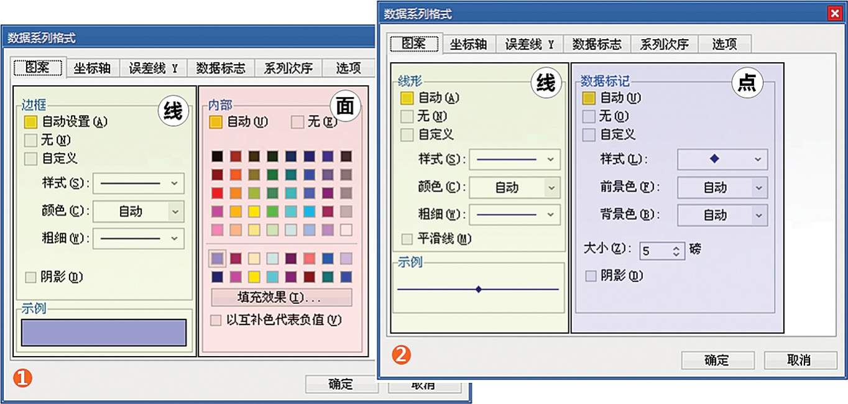Switch to 数据标志 tab in front dialog
Screen dimensions: 848x404
click(597, 44)
